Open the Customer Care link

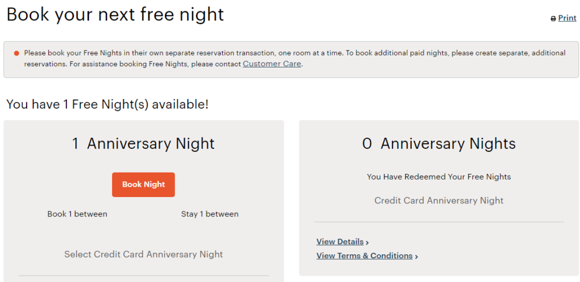pyautogui.click(x=272, y=63)
